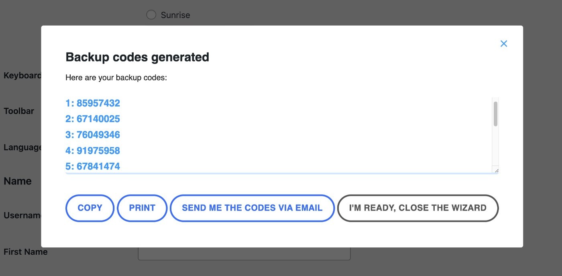Click backup code 5: 67841474
Viewport: 562px width, 276px height.
coord(93,166)
